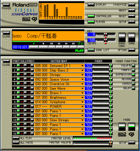The width and height of the screenshot is (140, 151).
Task: Jump to the previous song
Action: click(x=52, y=47)
